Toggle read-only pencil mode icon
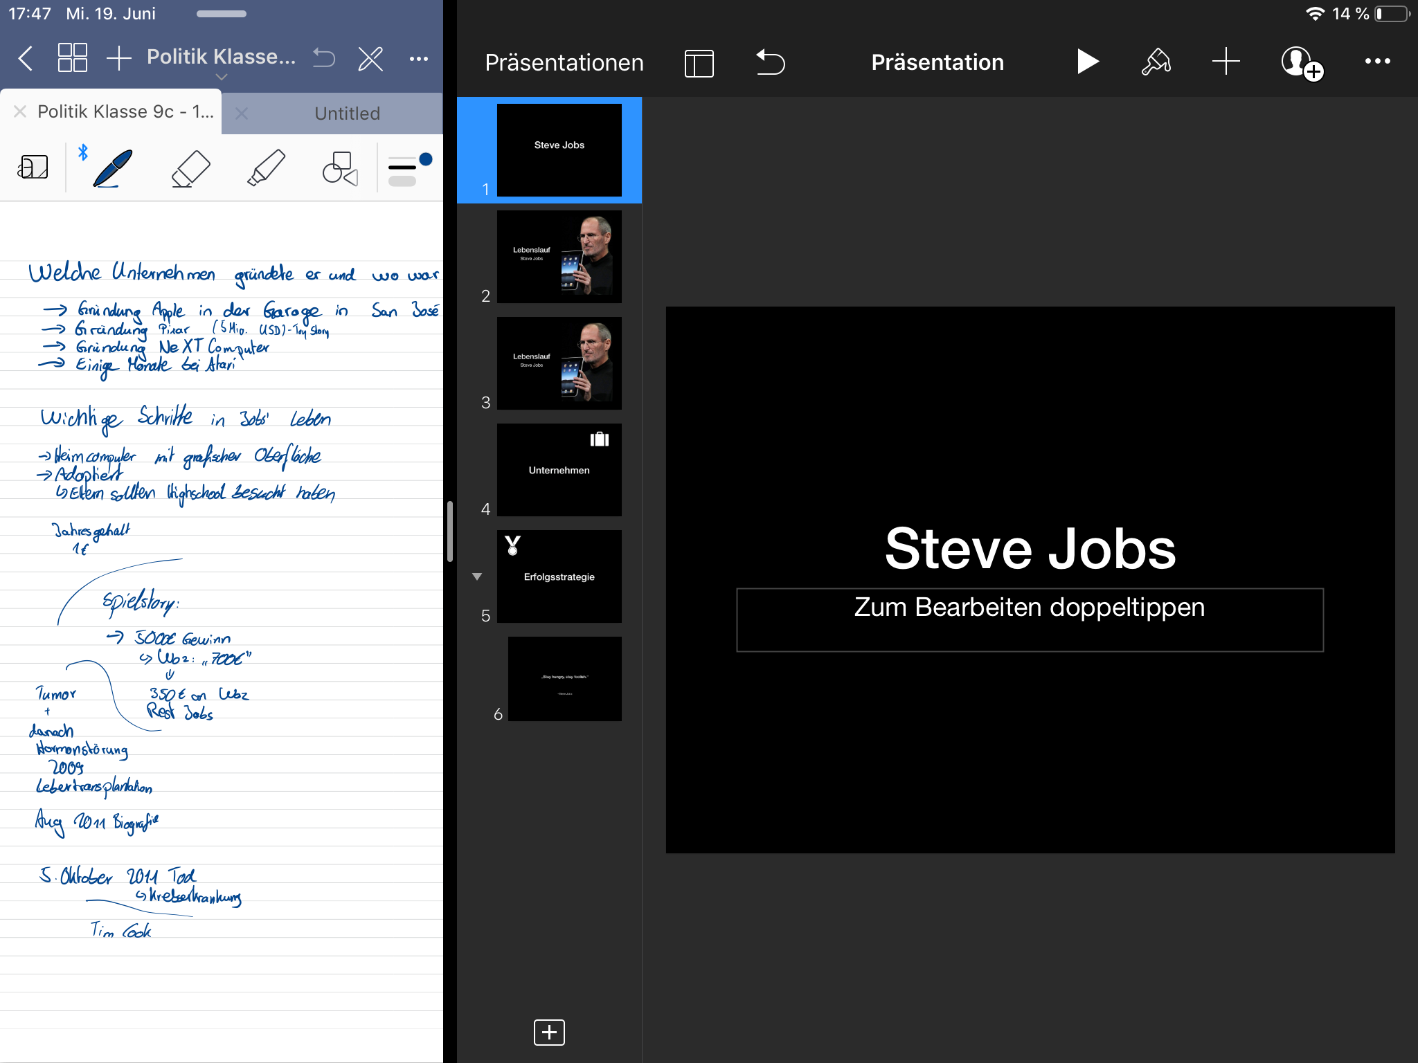Image resolution: width=1418 pixels, height=1063 pixels. pyautogui.click(x=370, y=59)
